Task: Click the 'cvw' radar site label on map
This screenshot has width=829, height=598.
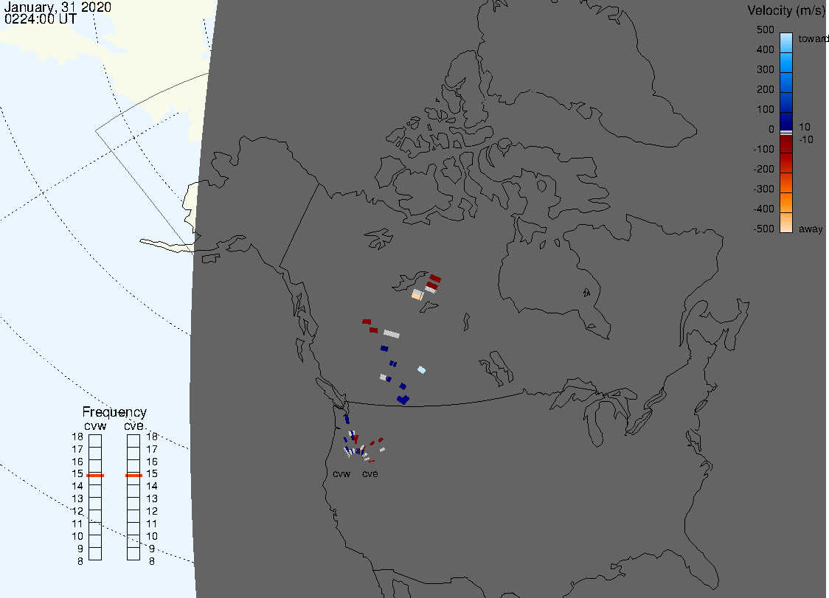Action: 341,473
